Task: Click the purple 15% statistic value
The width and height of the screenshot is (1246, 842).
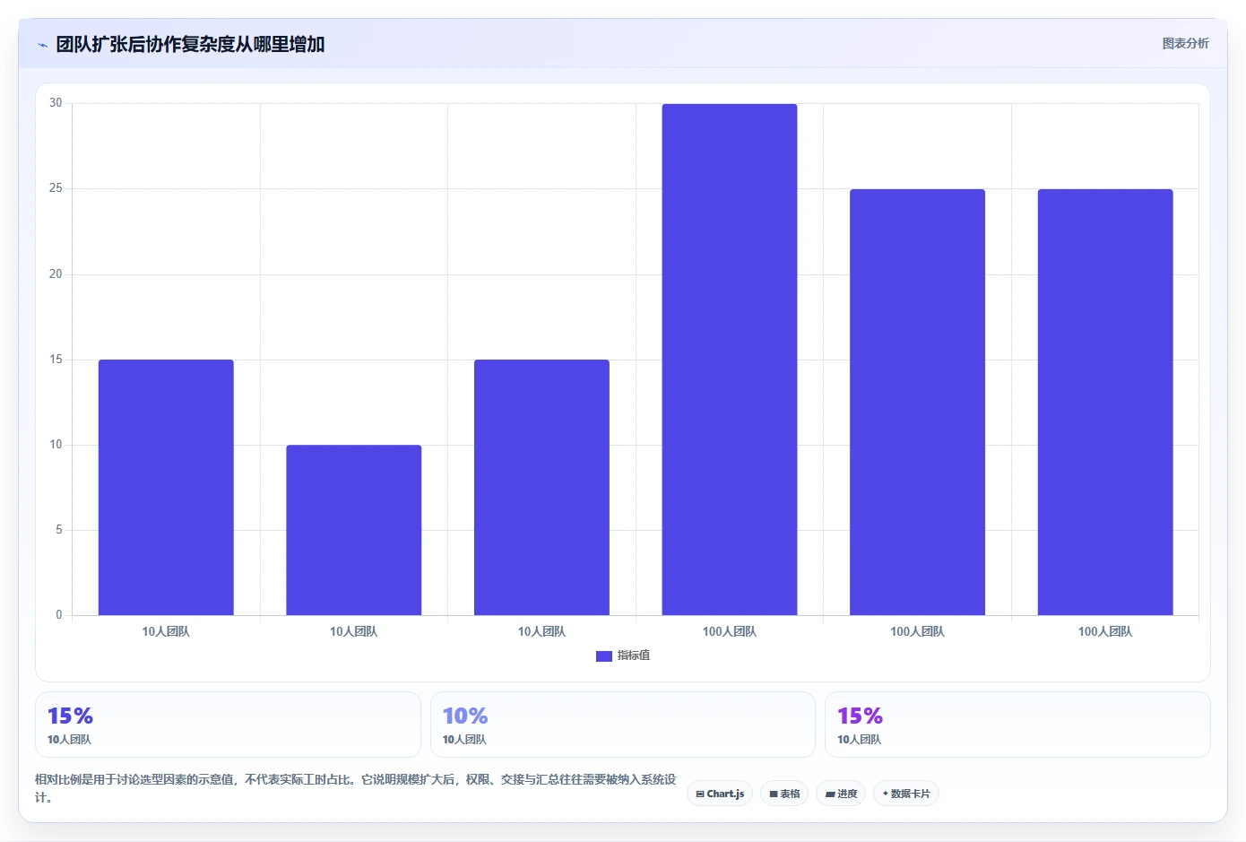Action: (860, 716)
